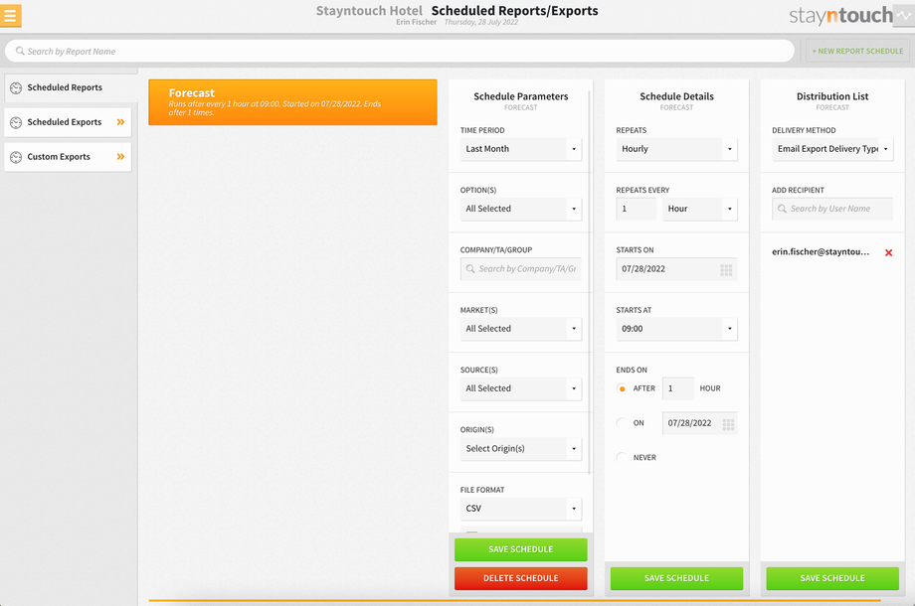Select the Forecast scheduled report card

coord(293,102)
